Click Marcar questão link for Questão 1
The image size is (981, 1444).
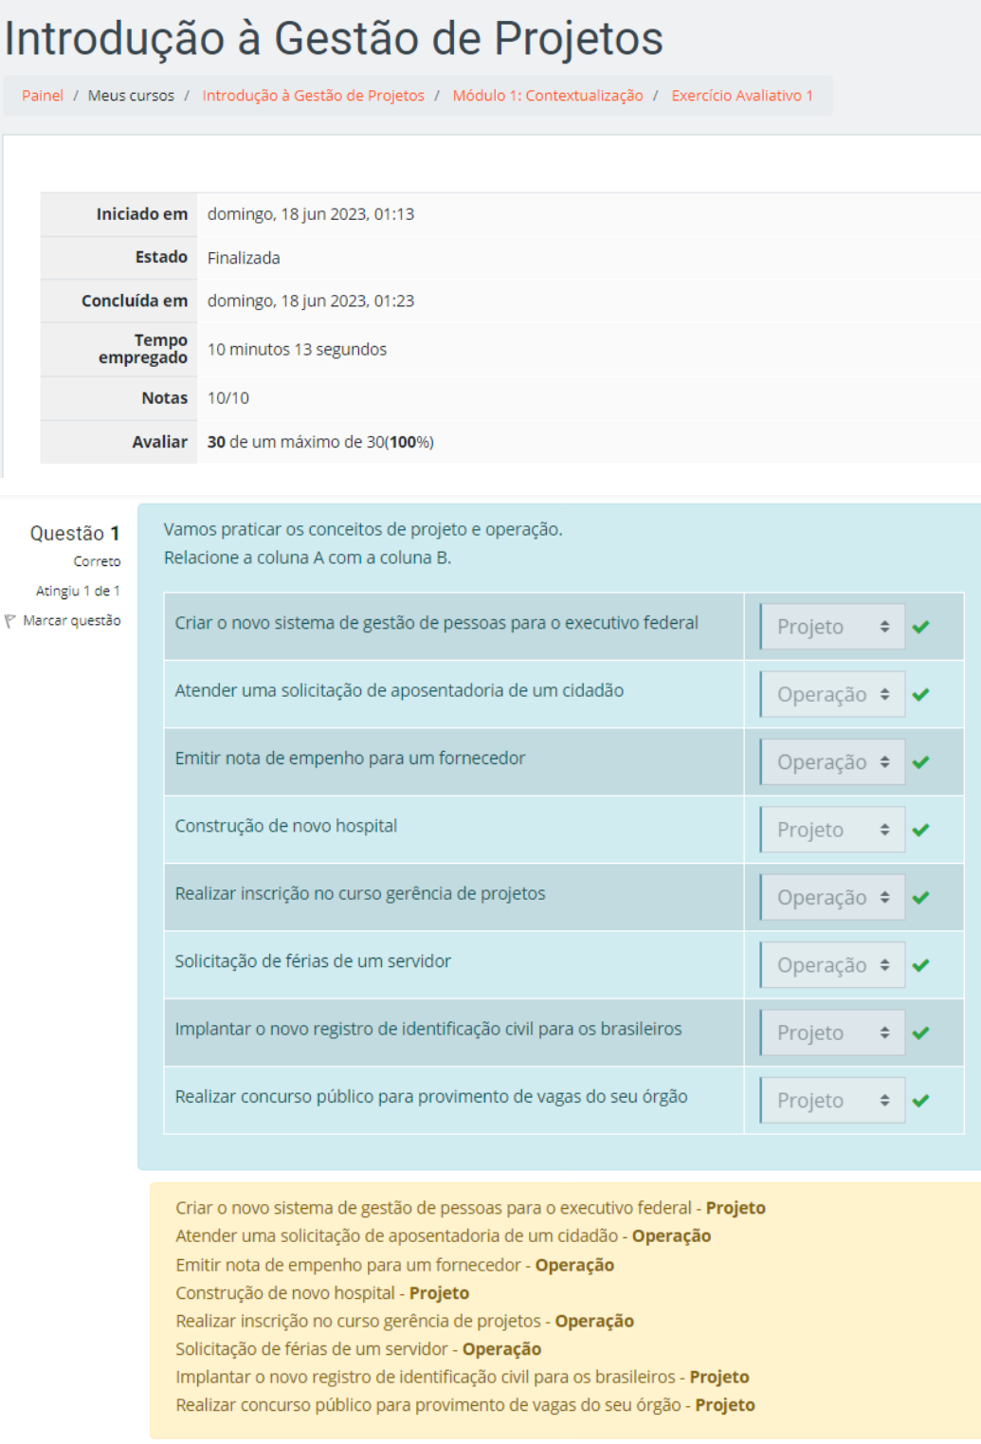click(x=72, y=621)
